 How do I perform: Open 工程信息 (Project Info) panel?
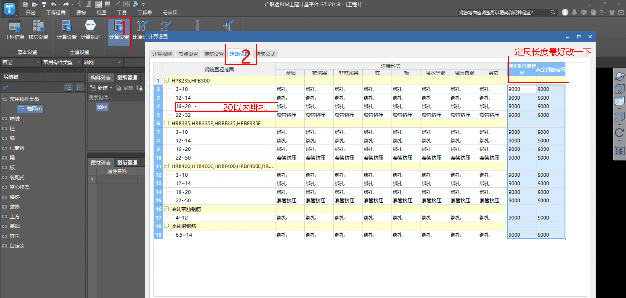14,30
